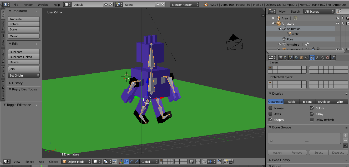Viewport: 349px width, 167px height.
Task: Open the Help menu
Action: 57,4
